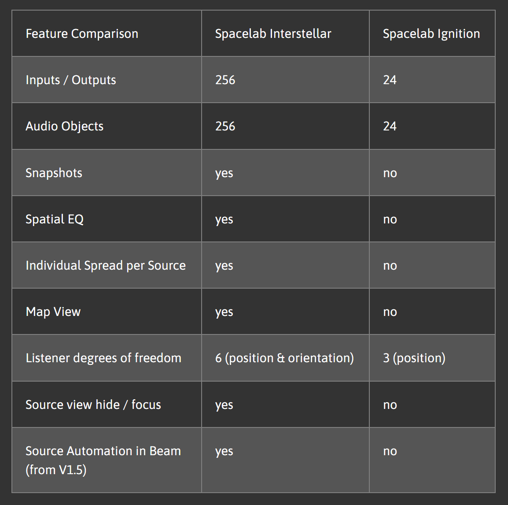
Task: Select the Snapshots feature label
Action: click(x=54, y=173)
